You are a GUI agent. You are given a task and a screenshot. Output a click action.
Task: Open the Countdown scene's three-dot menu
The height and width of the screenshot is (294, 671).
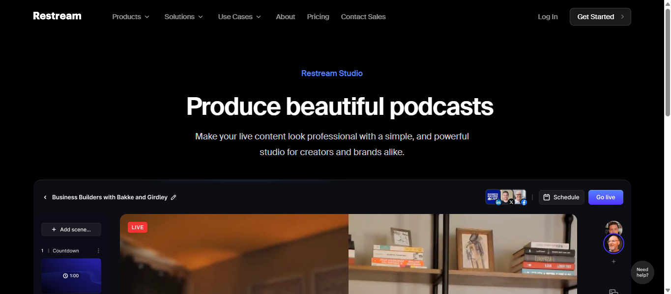97,250
